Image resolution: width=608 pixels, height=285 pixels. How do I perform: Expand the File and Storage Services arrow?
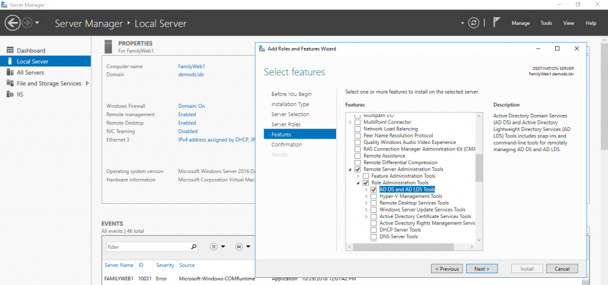coord(87,83)
